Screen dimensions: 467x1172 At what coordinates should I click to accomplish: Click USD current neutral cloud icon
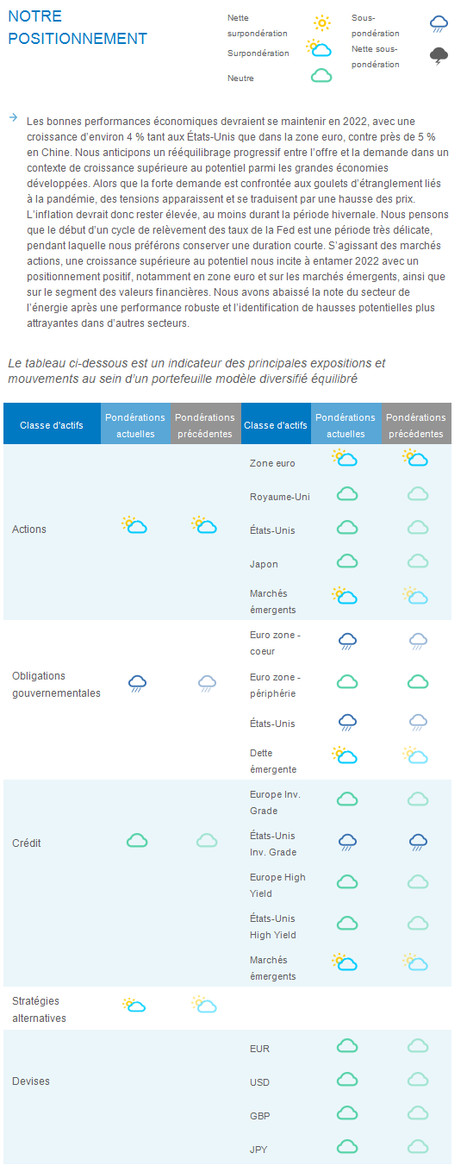pos(347,1079)
